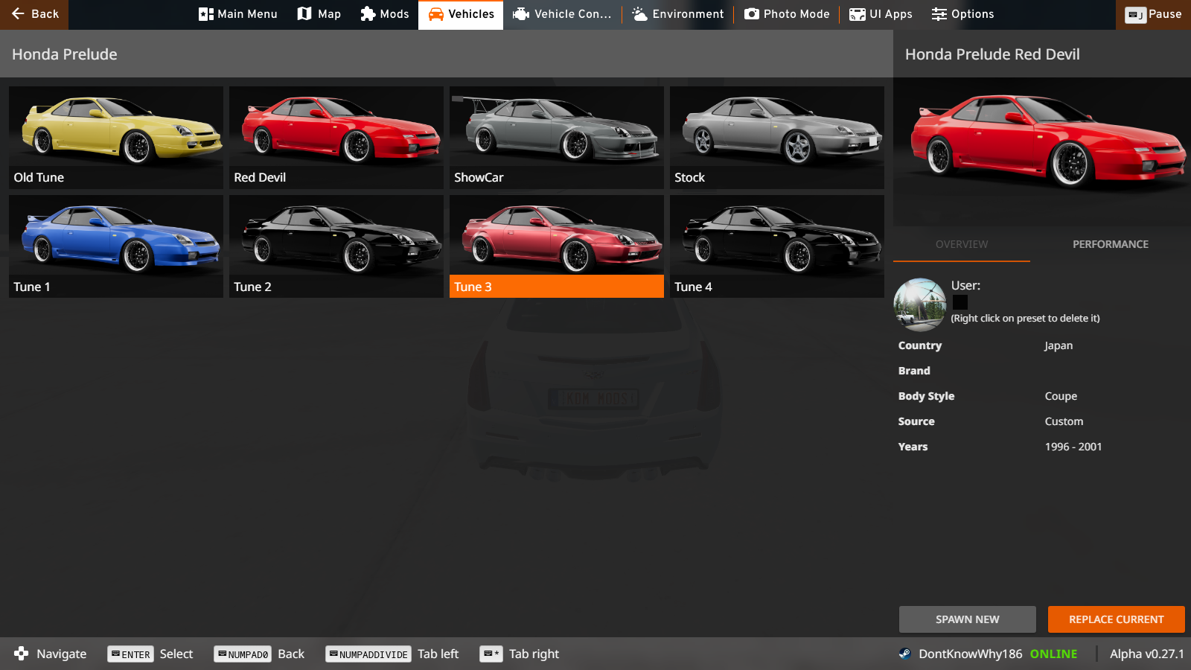Go back using the Back button label

click(x=45, y=14)
